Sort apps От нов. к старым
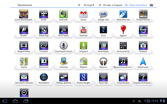Screen dimensions: 167x104 click(110, 5)
